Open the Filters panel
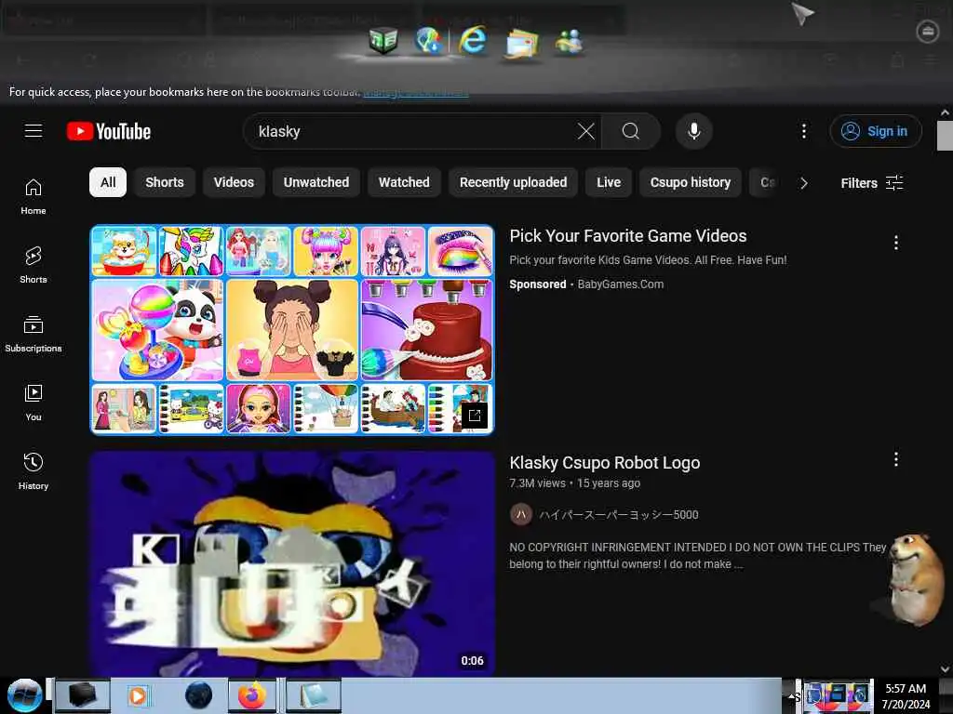The width and height of the screenshot is (953, 714). point(871,183)
